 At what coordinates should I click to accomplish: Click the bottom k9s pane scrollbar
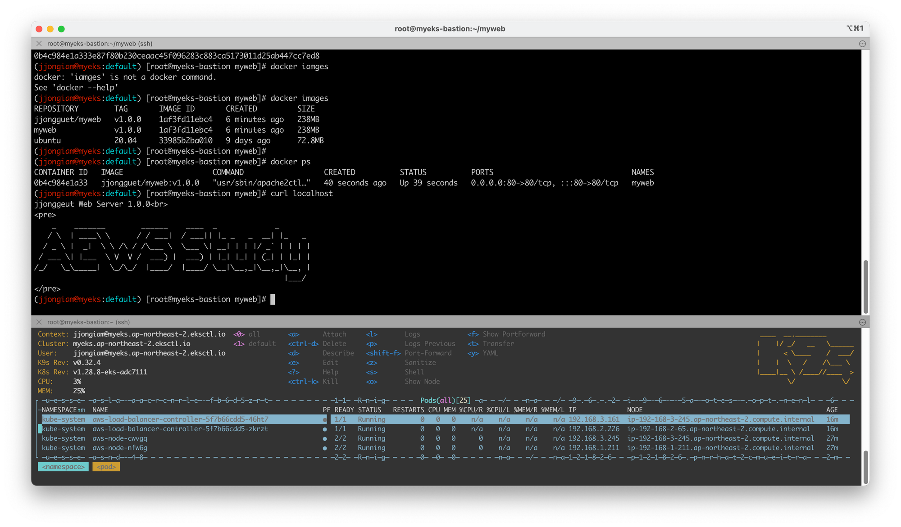(x=865, y=466)
